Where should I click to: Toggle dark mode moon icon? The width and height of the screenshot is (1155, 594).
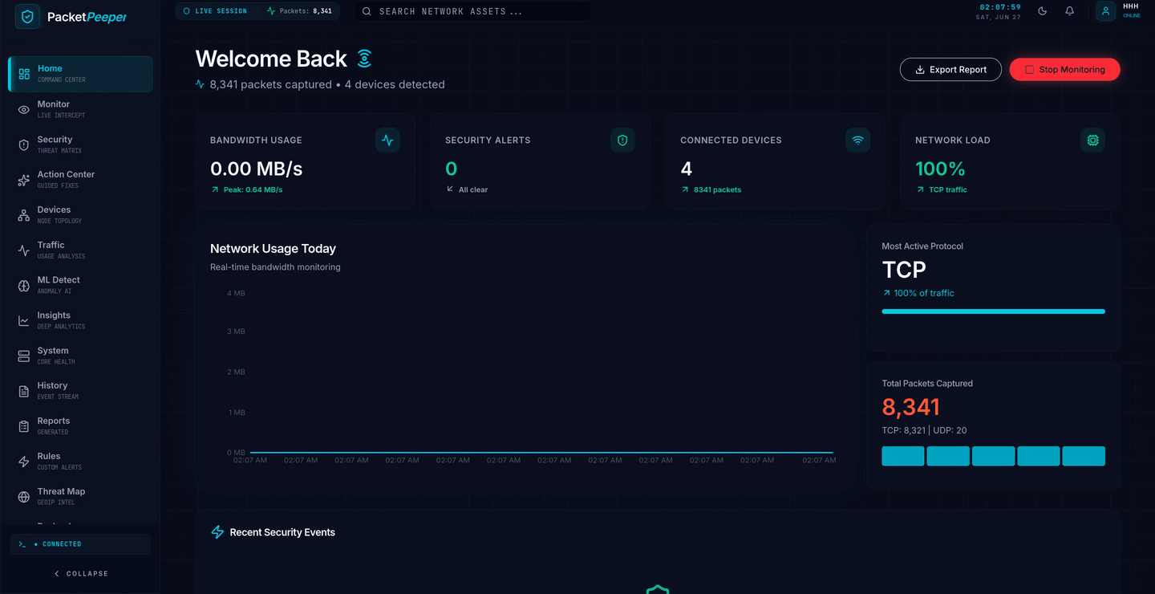click(x=1043, y=11)
